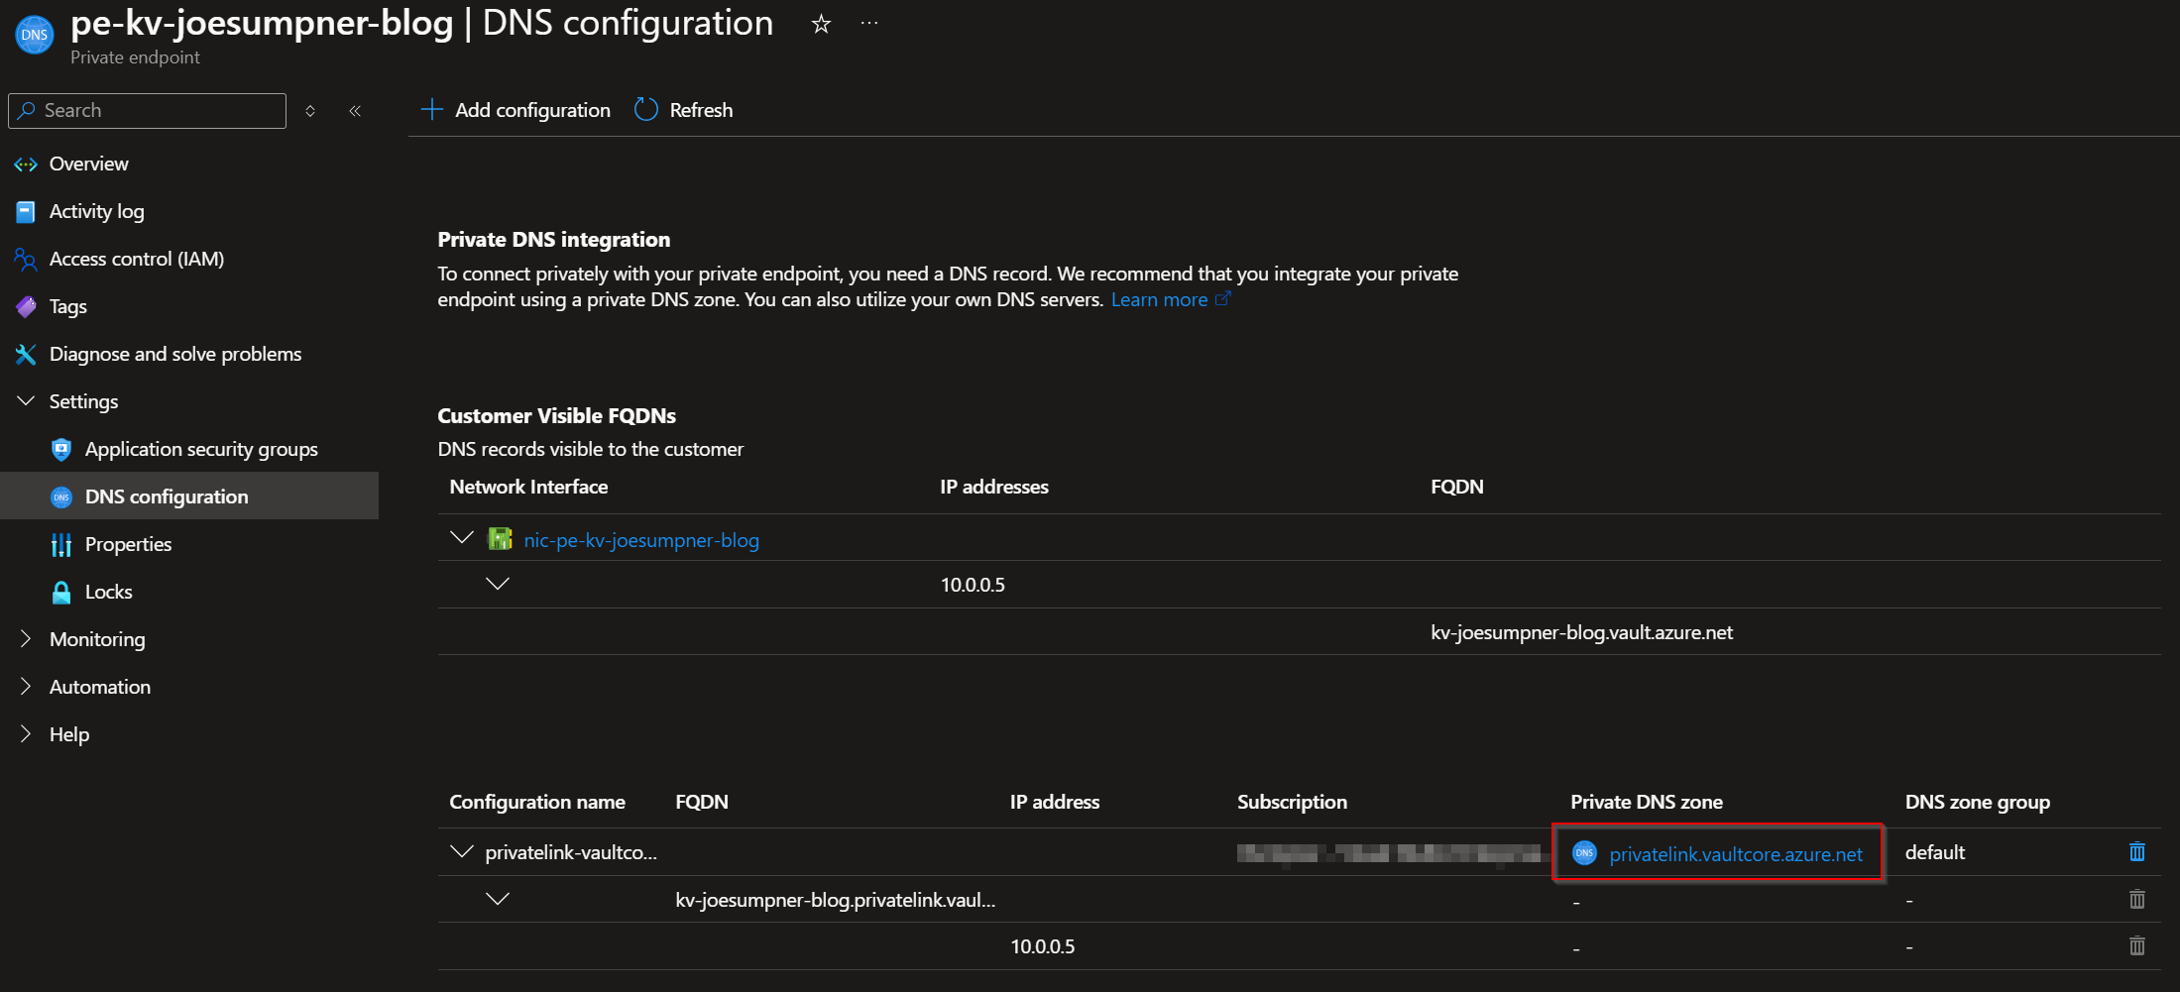This screenshot has width=2180, height=992.
Task: Expand the Monitoring section
Action: [x=26, y=639]
